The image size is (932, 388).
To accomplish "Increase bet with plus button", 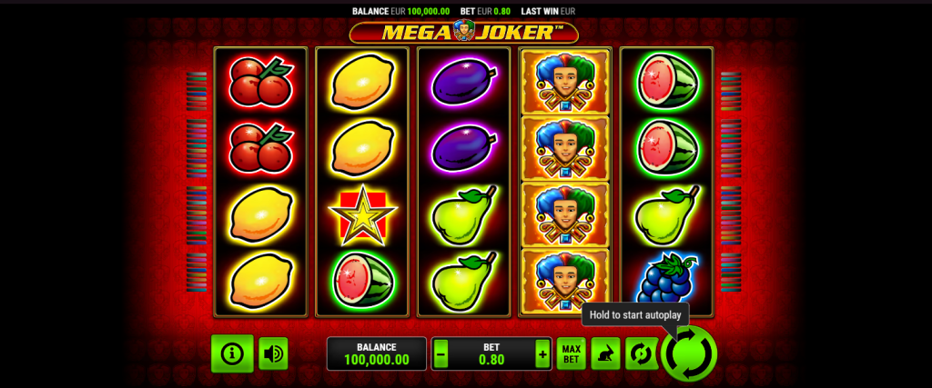I will point(542,354).
